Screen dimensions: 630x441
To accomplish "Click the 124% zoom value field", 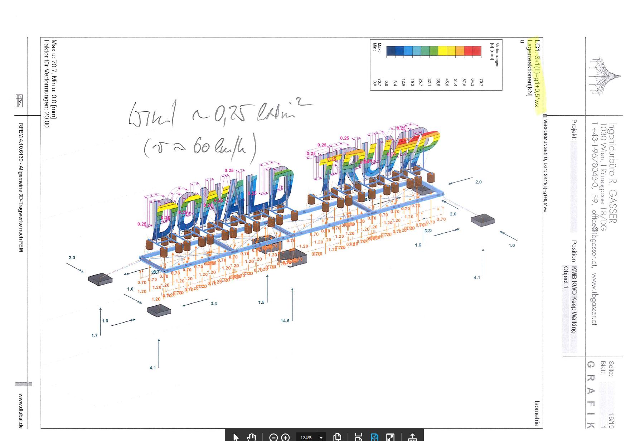I will [306, 437].
